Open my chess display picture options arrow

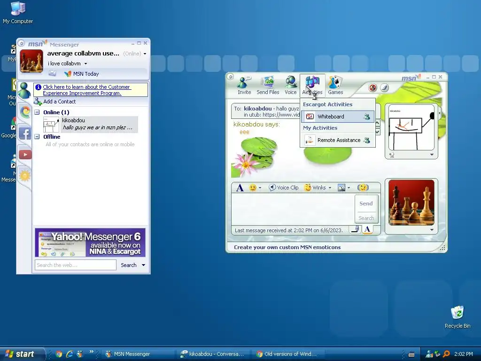coord(432,229)
